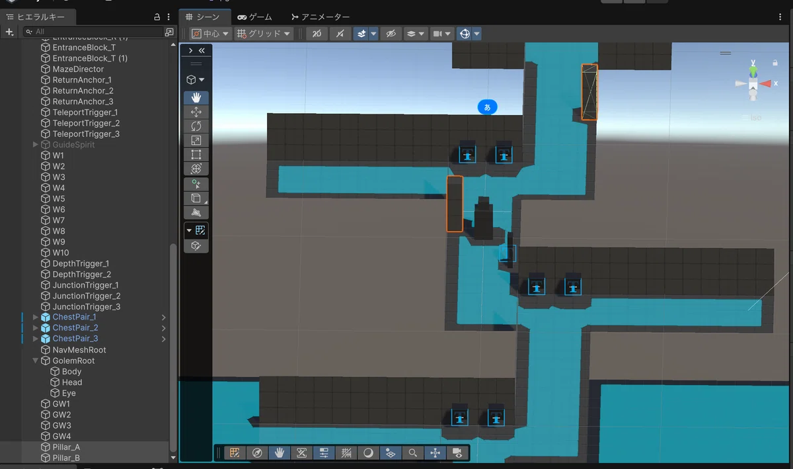
Task: Toggle scene lighting button next to the 2D button
Action: coord(340,33)
